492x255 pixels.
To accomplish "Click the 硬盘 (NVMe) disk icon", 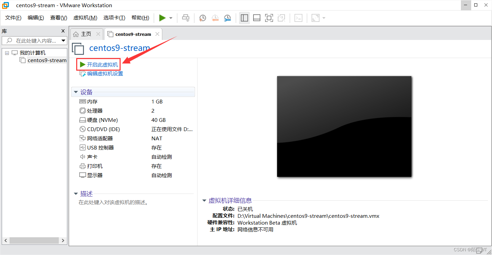I will (82, 120).
